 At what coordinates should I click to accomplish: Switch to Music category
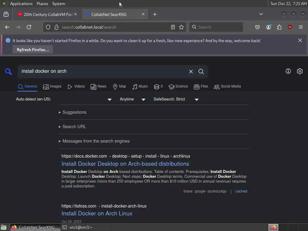click(x=140, y=86)
